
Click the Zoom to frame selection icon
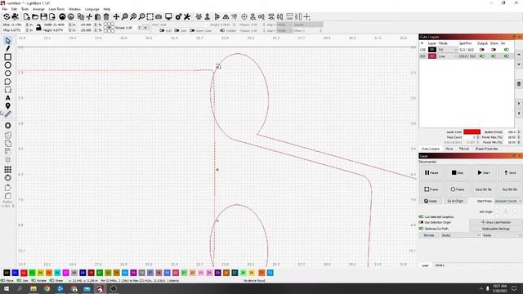150,16
